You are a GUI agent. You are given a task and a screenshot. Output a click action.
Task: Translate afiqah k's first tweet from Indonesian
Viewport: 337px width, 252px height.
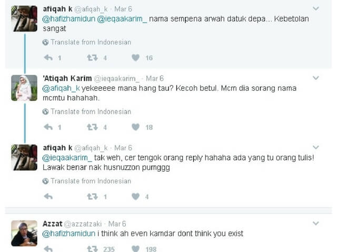tap(87, 42)
